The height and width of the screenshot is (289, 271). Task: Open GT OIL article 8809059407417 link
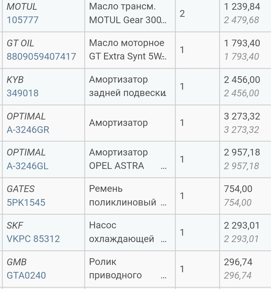(x=41, y=57)
